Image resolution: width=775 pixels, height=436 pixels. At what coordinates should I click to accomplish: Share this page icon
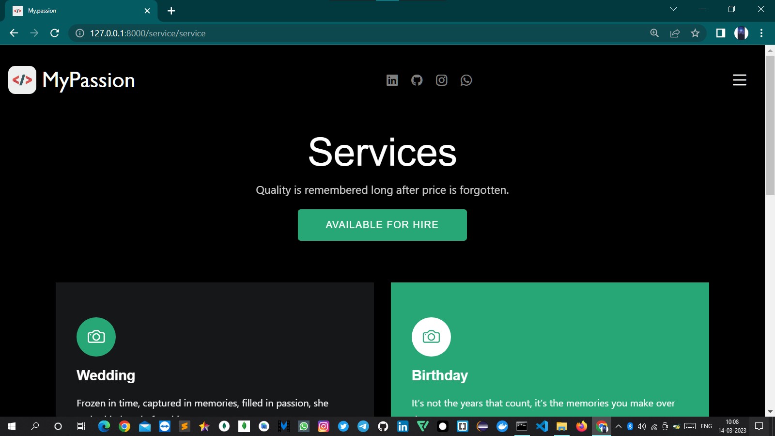point(675,33)
